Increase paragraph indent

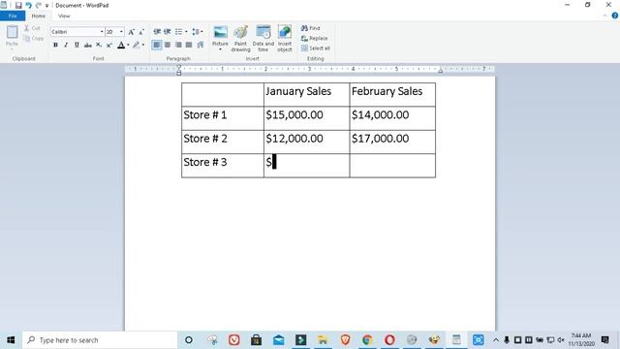click(x=168, y=32)
